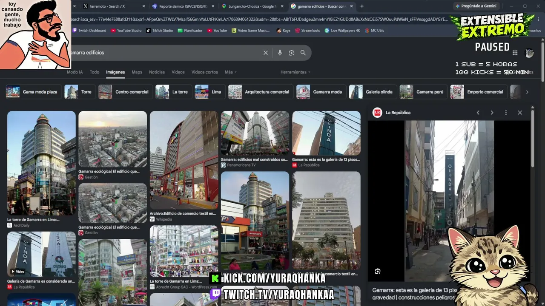Select the Maps results tab
This screenshot has width=545, height=306.
pos(137,72)
